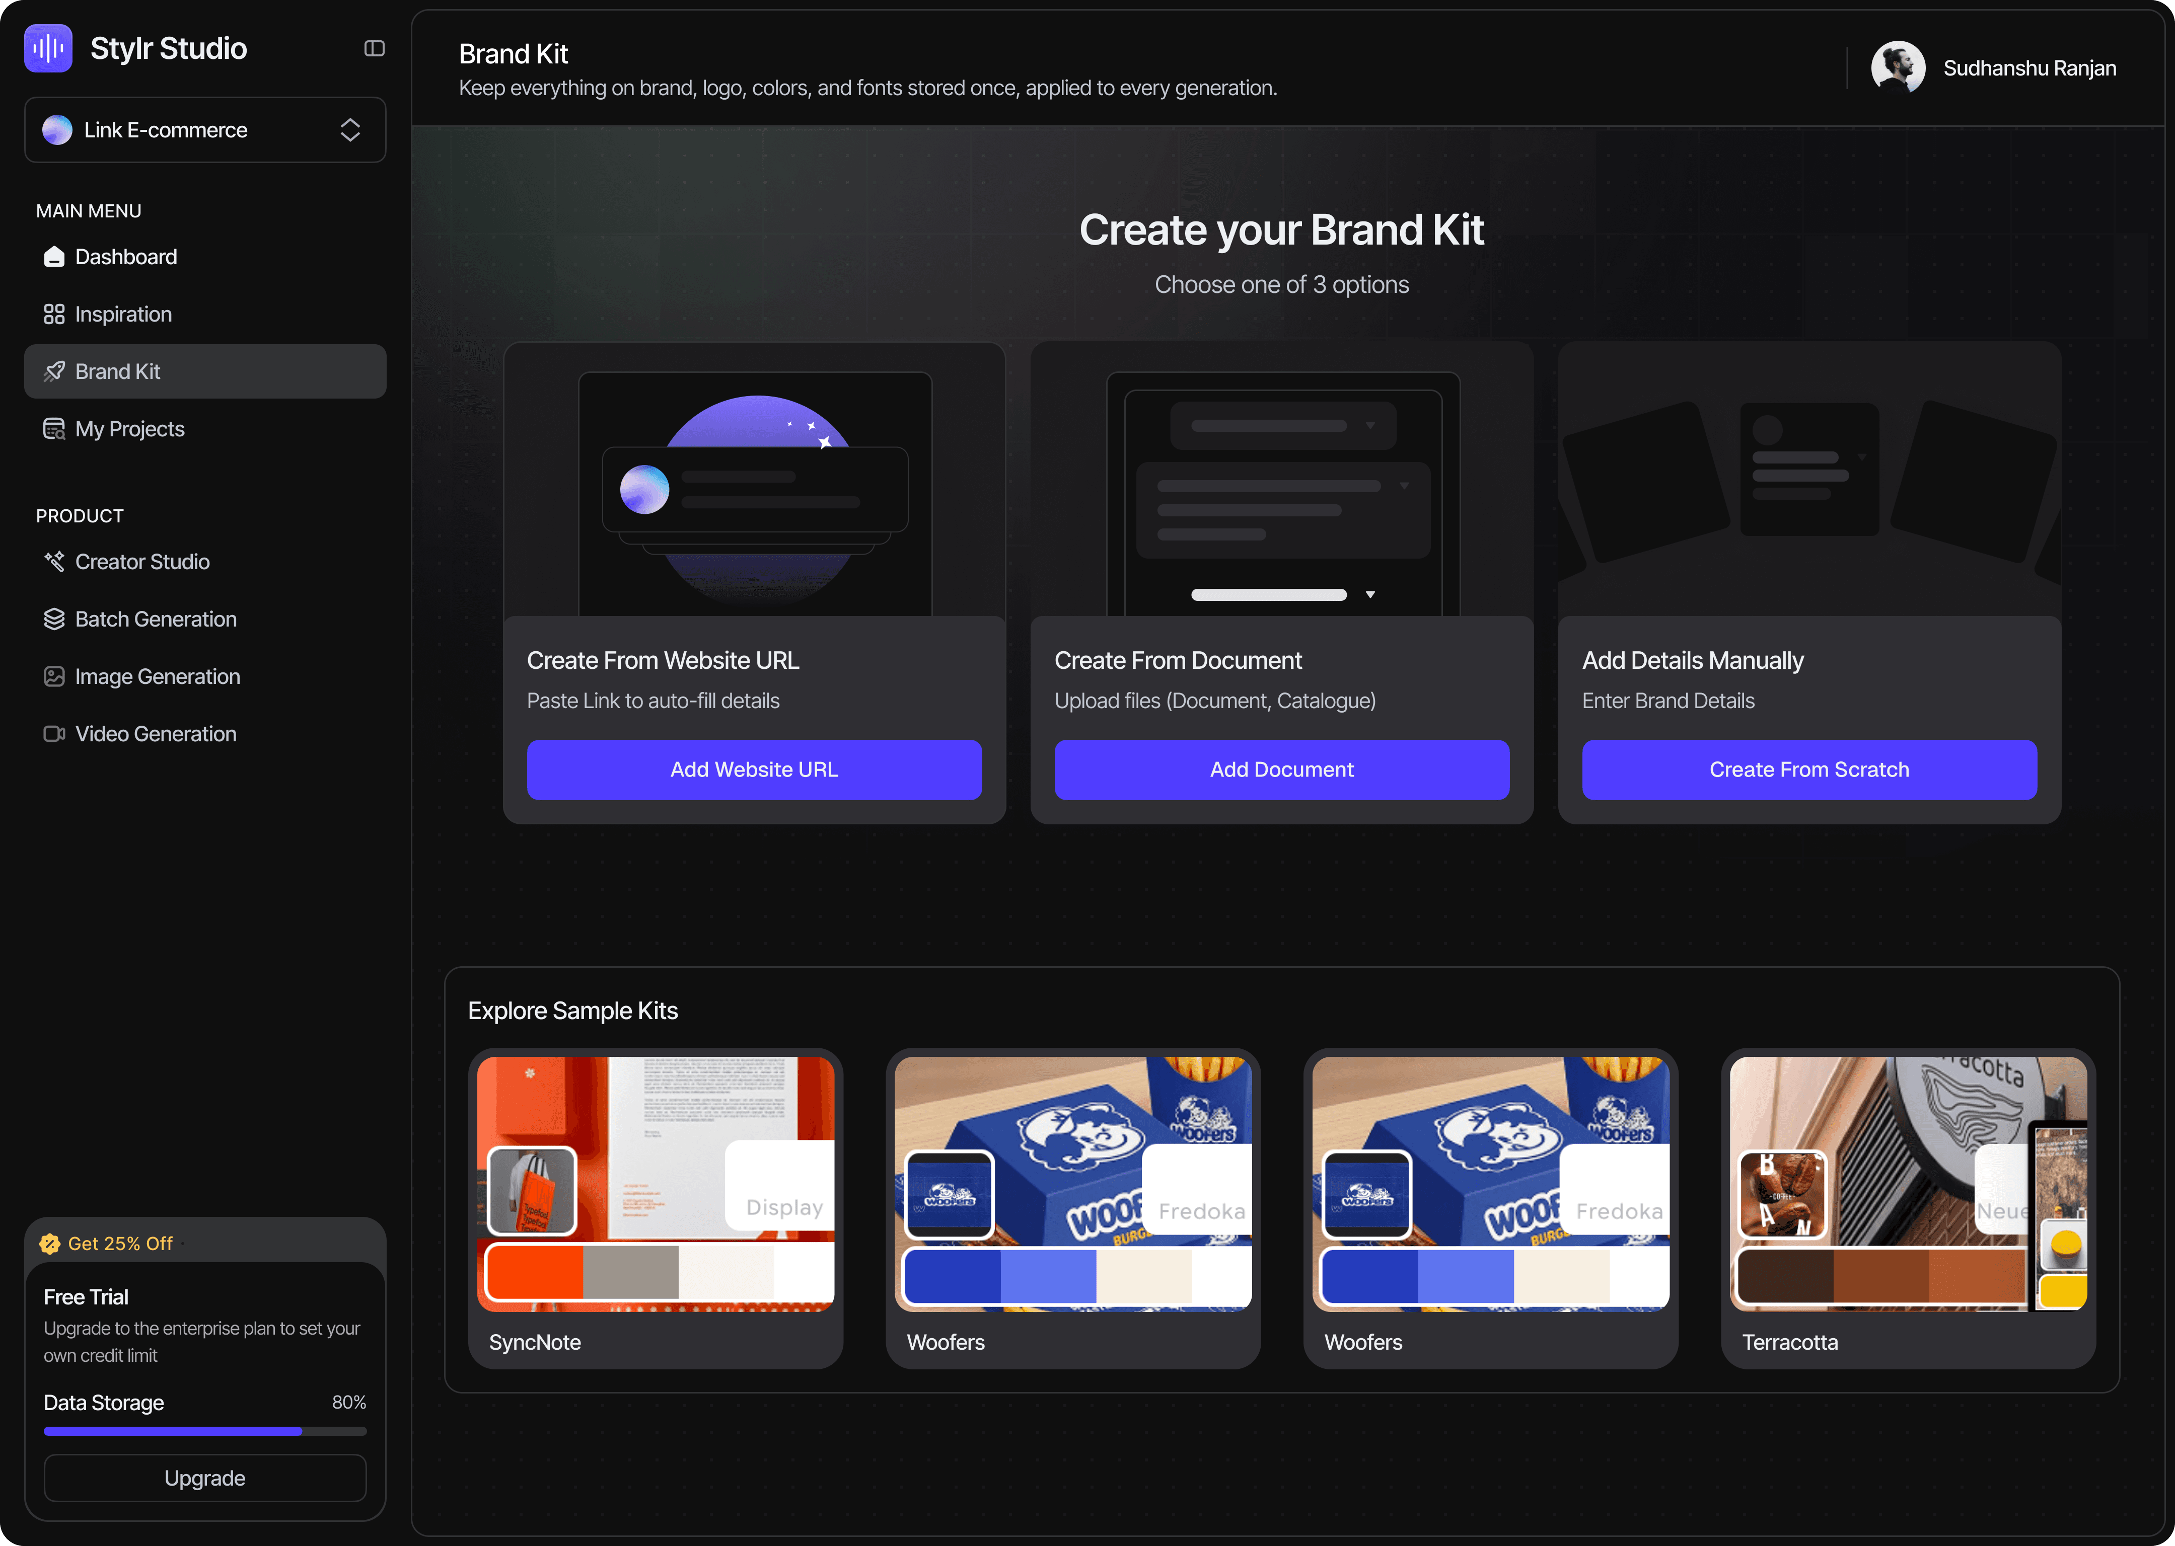Collapse the sidebar using the panel icon
Screen dimensions: 2175x1546
coord(374,48)
